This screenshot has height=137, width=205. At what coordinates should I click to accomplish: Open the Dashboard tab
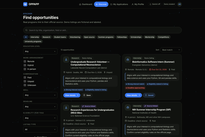point(86,4)
